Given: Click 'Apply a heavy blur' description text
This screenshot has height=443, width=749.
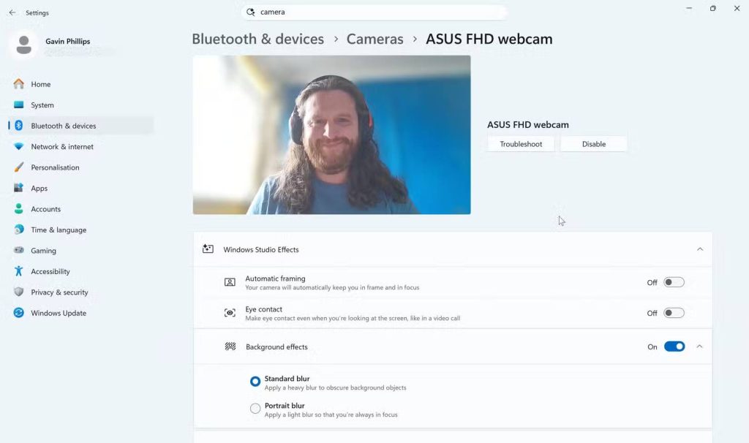Looking at the screenshot, I should click(335, 387).
